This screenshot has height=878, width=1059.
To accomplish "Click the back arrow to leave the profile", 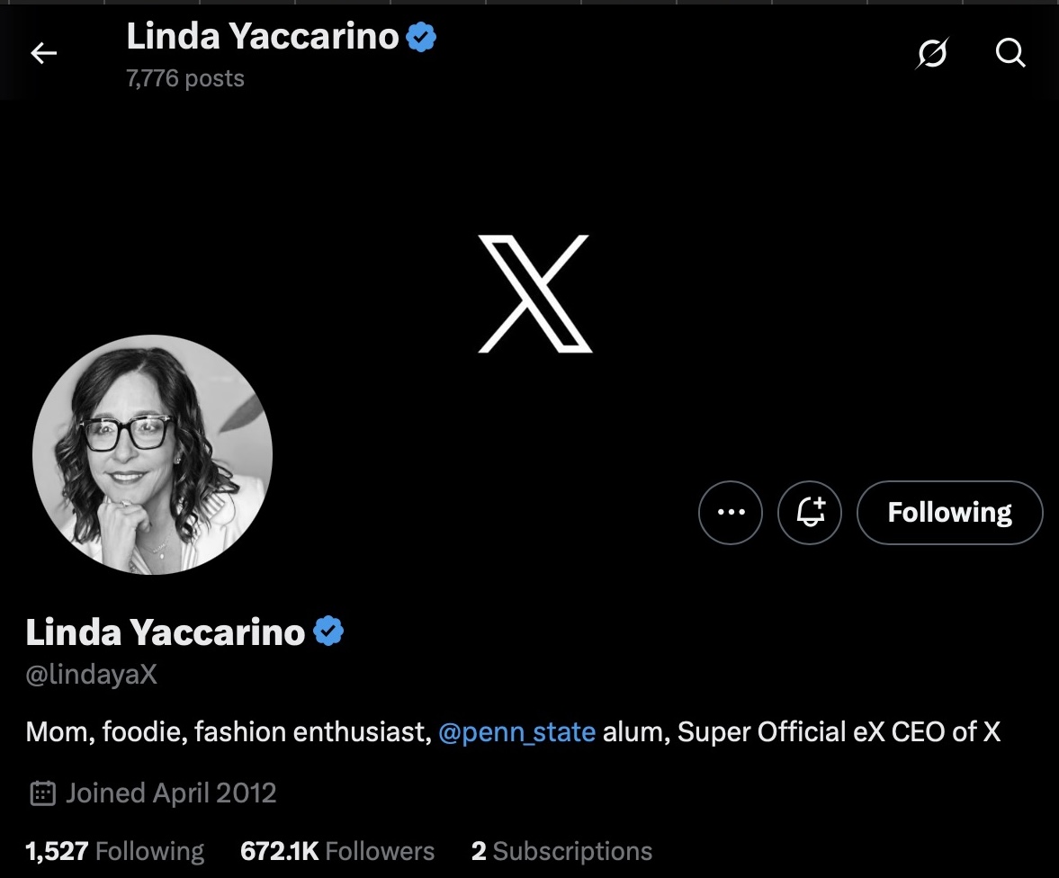I will pyautogui.click(x=43, y=52).
